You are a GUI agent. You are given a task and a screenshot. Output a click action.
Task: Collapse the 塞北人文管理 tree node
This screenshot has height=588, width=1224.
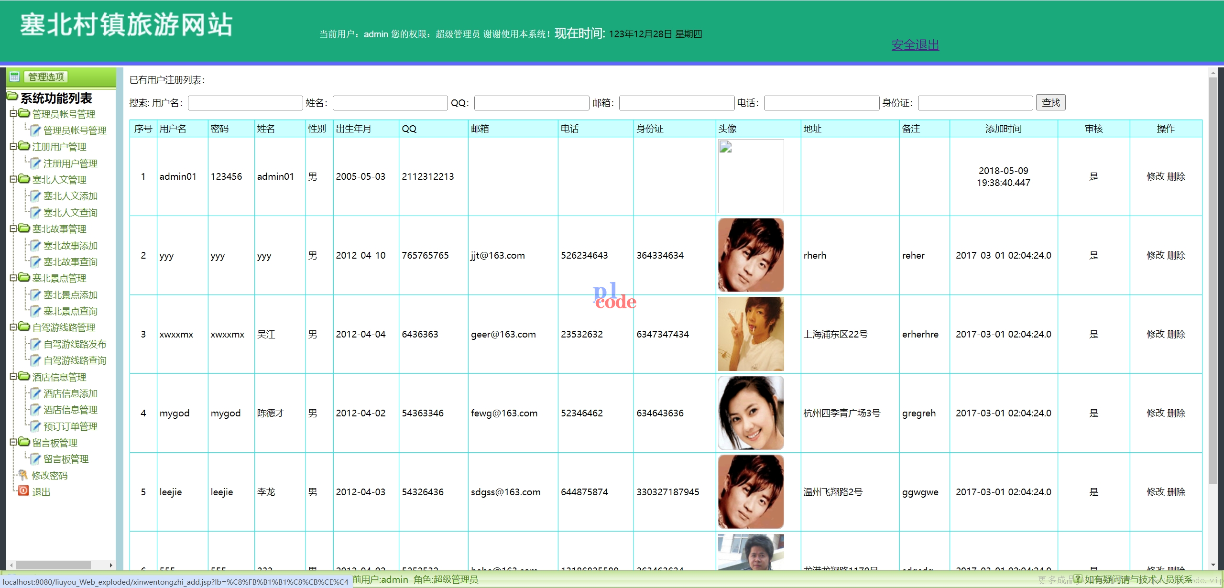point(13,179)
